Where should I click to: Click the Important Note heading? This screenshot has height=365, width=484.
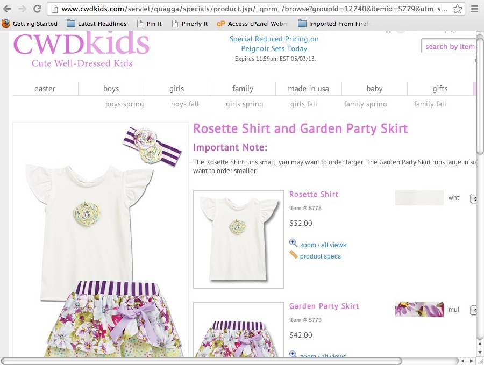click(x=230, y=147)
